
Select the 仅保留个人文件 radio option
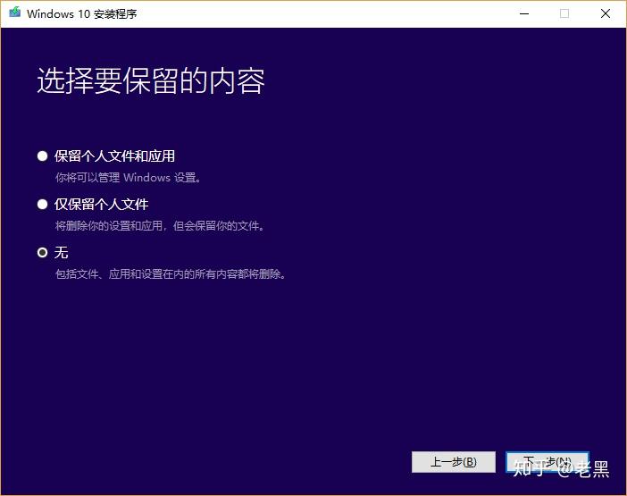(42, 205)
